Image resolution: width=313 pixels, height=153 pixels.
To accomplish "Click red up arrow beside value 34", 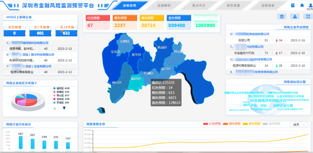I will [x=276, y=40].
